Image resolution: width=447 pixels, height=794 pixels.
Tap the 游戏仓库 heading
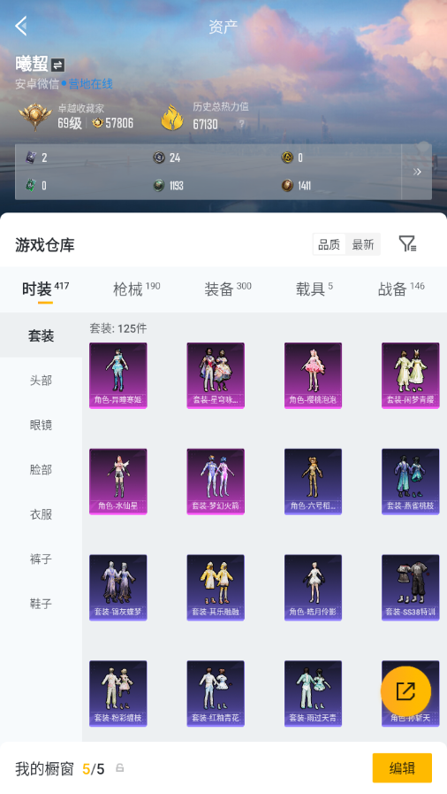(x=45, y=245)
